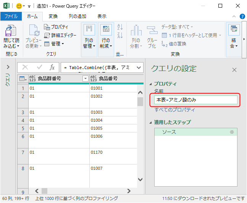Click the プレビューの更新 icon
The height and width of the screenshot is (203, 247).
(35, 30)
